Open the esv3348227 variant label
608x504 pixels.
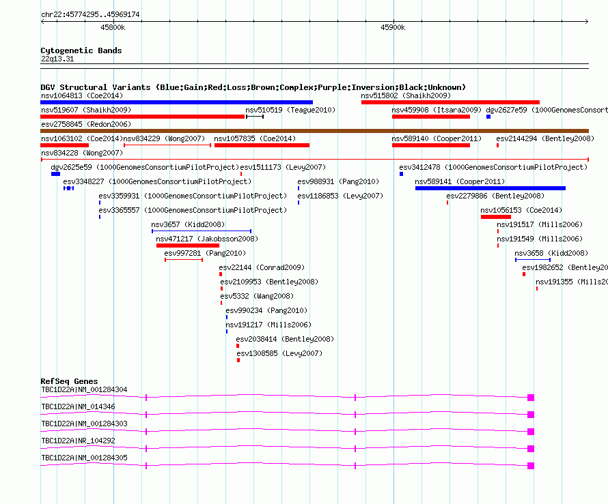[x=157, y=181]
